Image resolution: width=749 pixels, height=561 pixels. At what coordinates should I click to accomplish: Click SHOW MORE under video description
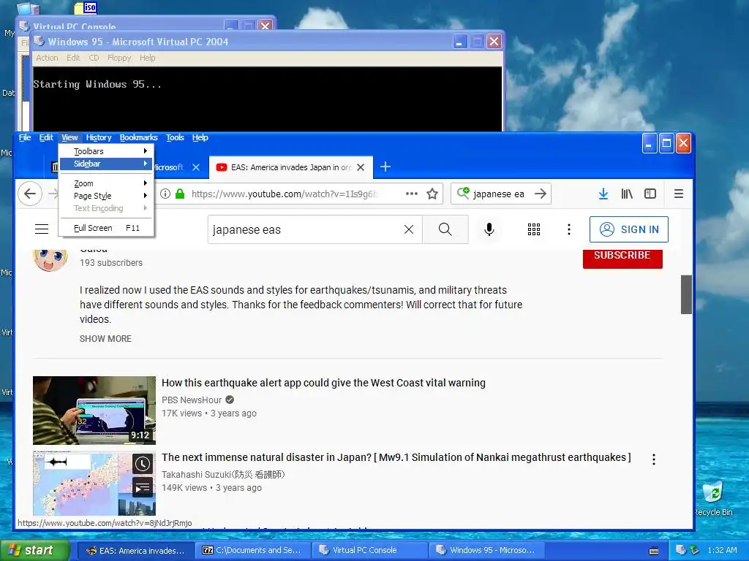[x=105, y=339]
